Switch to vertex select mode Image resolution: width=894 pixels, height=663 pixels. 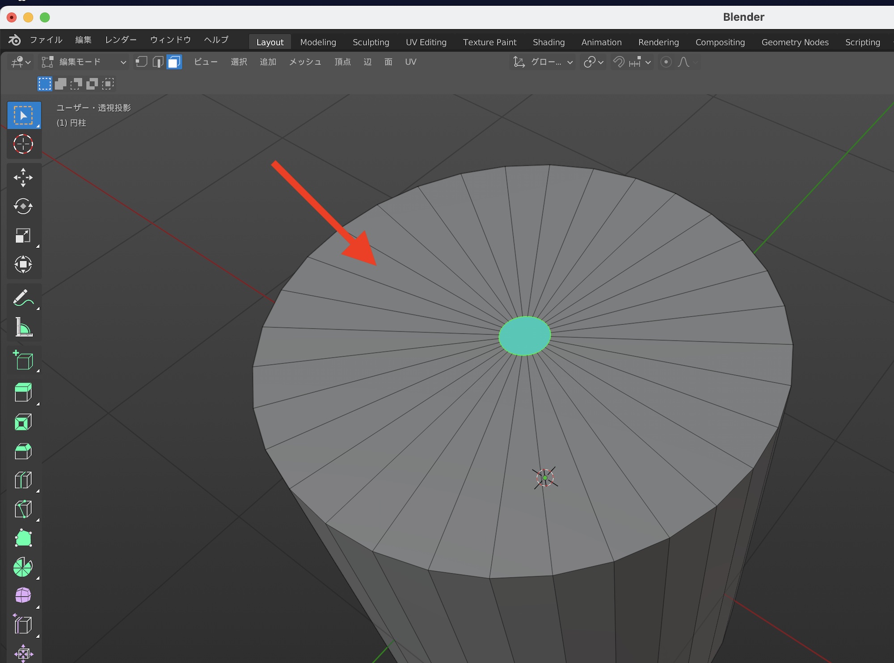tap(142, 62)
